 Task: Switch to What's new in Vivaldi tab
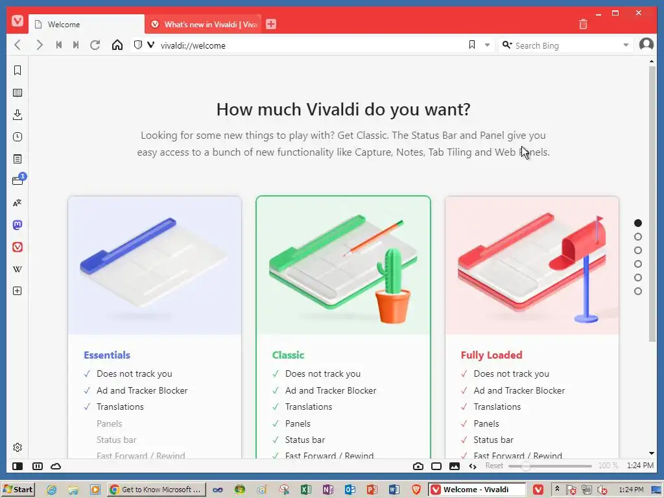pyautogui.click(x=203, y=24)
